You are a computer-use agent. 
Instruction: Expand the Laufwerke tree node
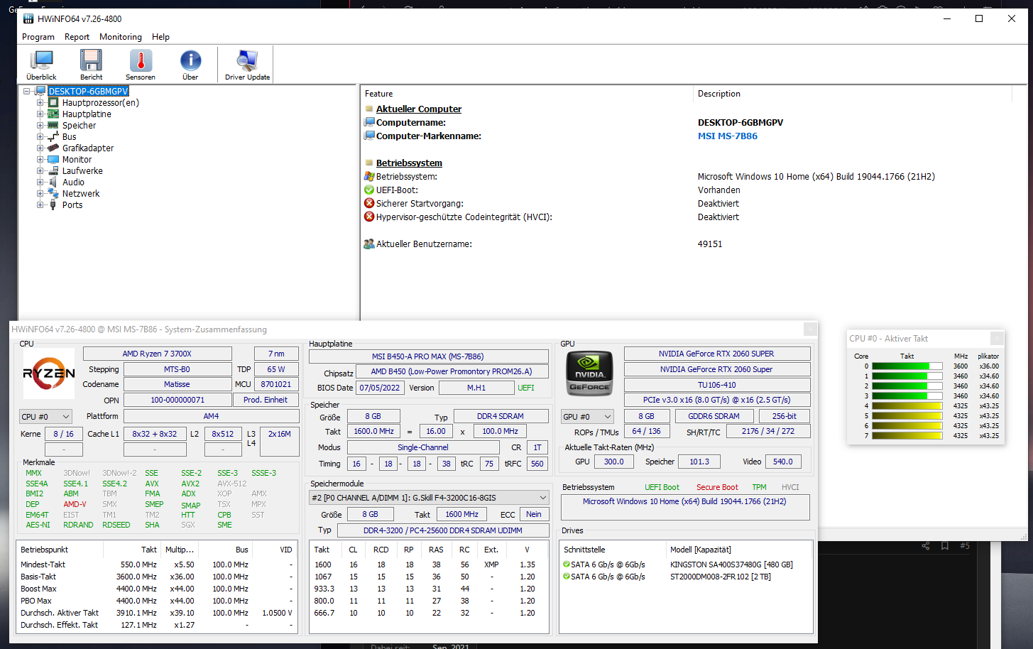40,170
